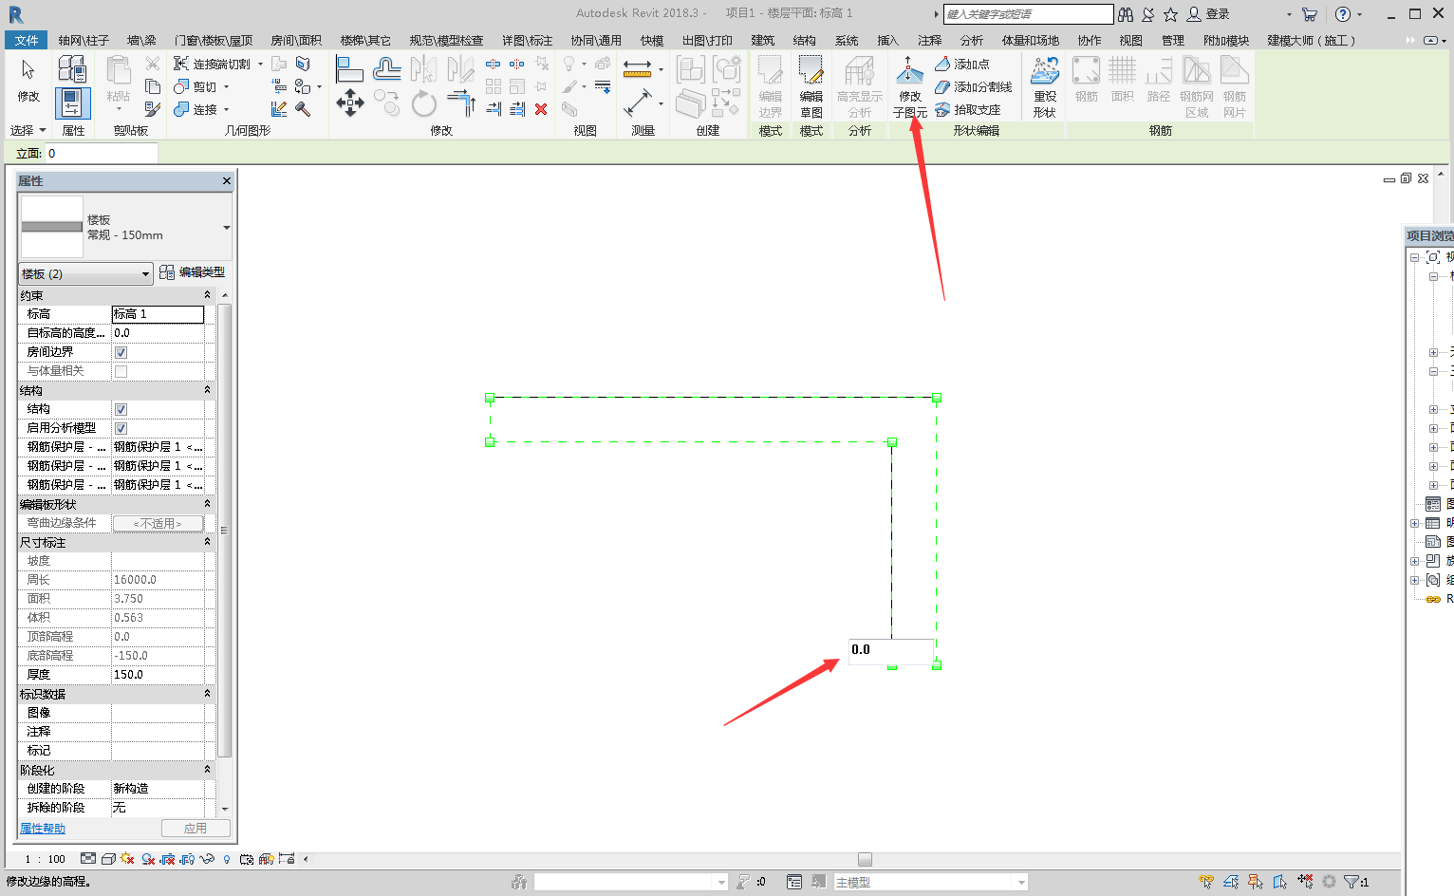Open the 文件 menu tab
Image resolution: width=1454 pixels, height=896 pixels.
[27, 40]
